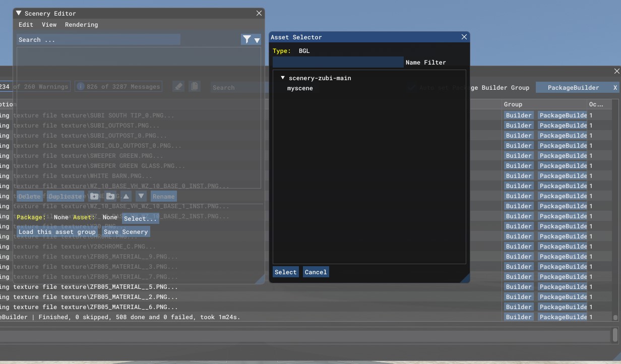The height and width of the screenshot is (364, 621).
Task: Click the move-to-folder arrow icon
Action: pos(110,196)
